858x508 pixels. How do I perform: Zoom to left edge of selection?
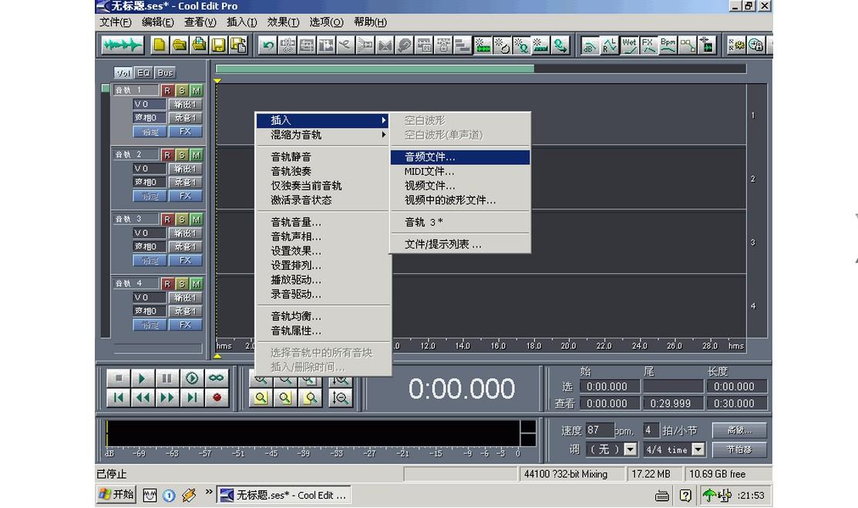[286, 398]
